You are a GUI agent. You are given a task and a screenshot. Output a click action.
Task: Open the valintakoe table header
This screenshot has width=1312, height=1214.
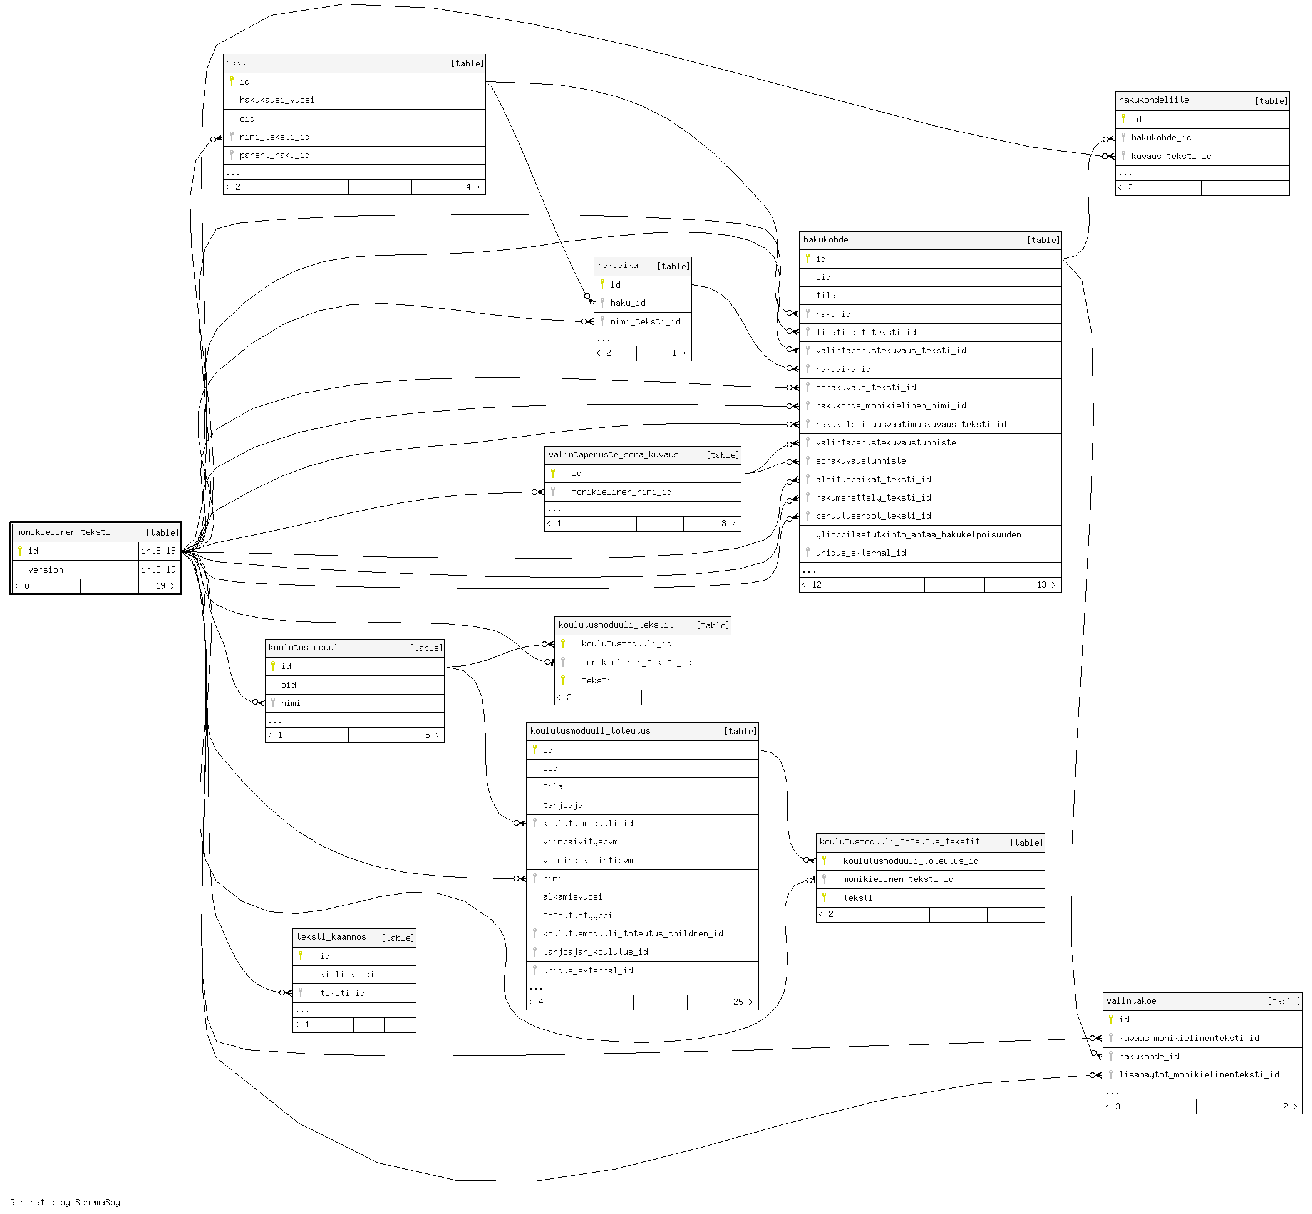[x=1202, y=1002]
